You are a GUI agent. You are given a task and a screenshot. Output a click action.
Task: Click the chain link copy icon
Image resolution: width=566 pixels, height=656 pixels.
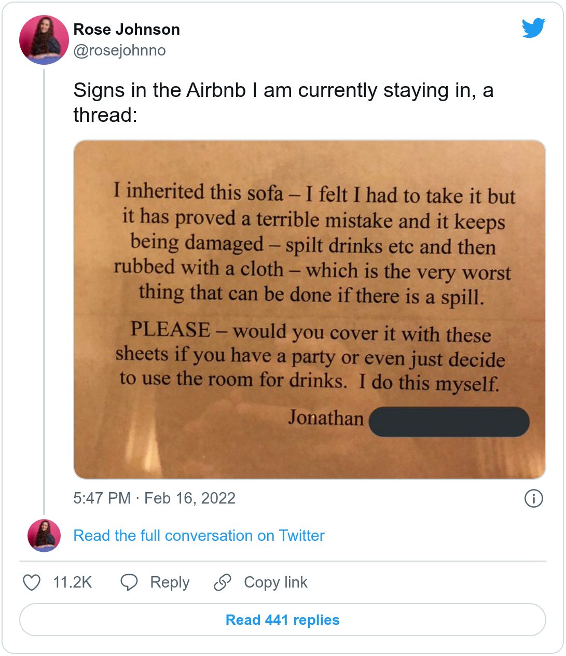(x=223, y=582)
